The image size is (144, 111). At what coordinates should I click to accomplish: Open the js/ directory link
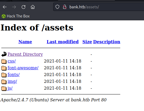10,88
